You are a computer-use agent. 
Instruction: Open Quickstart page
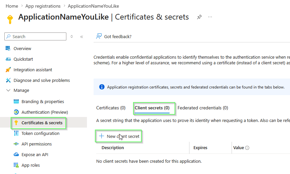[x=23, y=59]
